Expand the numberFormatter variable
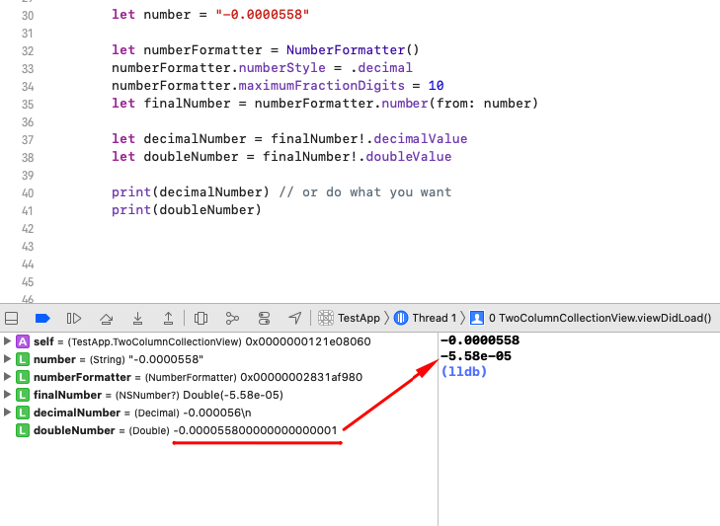Screen dimensions: 720x526 click(7, 377)
